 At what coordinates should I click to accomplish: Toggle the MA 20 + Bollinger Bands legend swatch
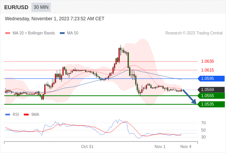(8, 33)
